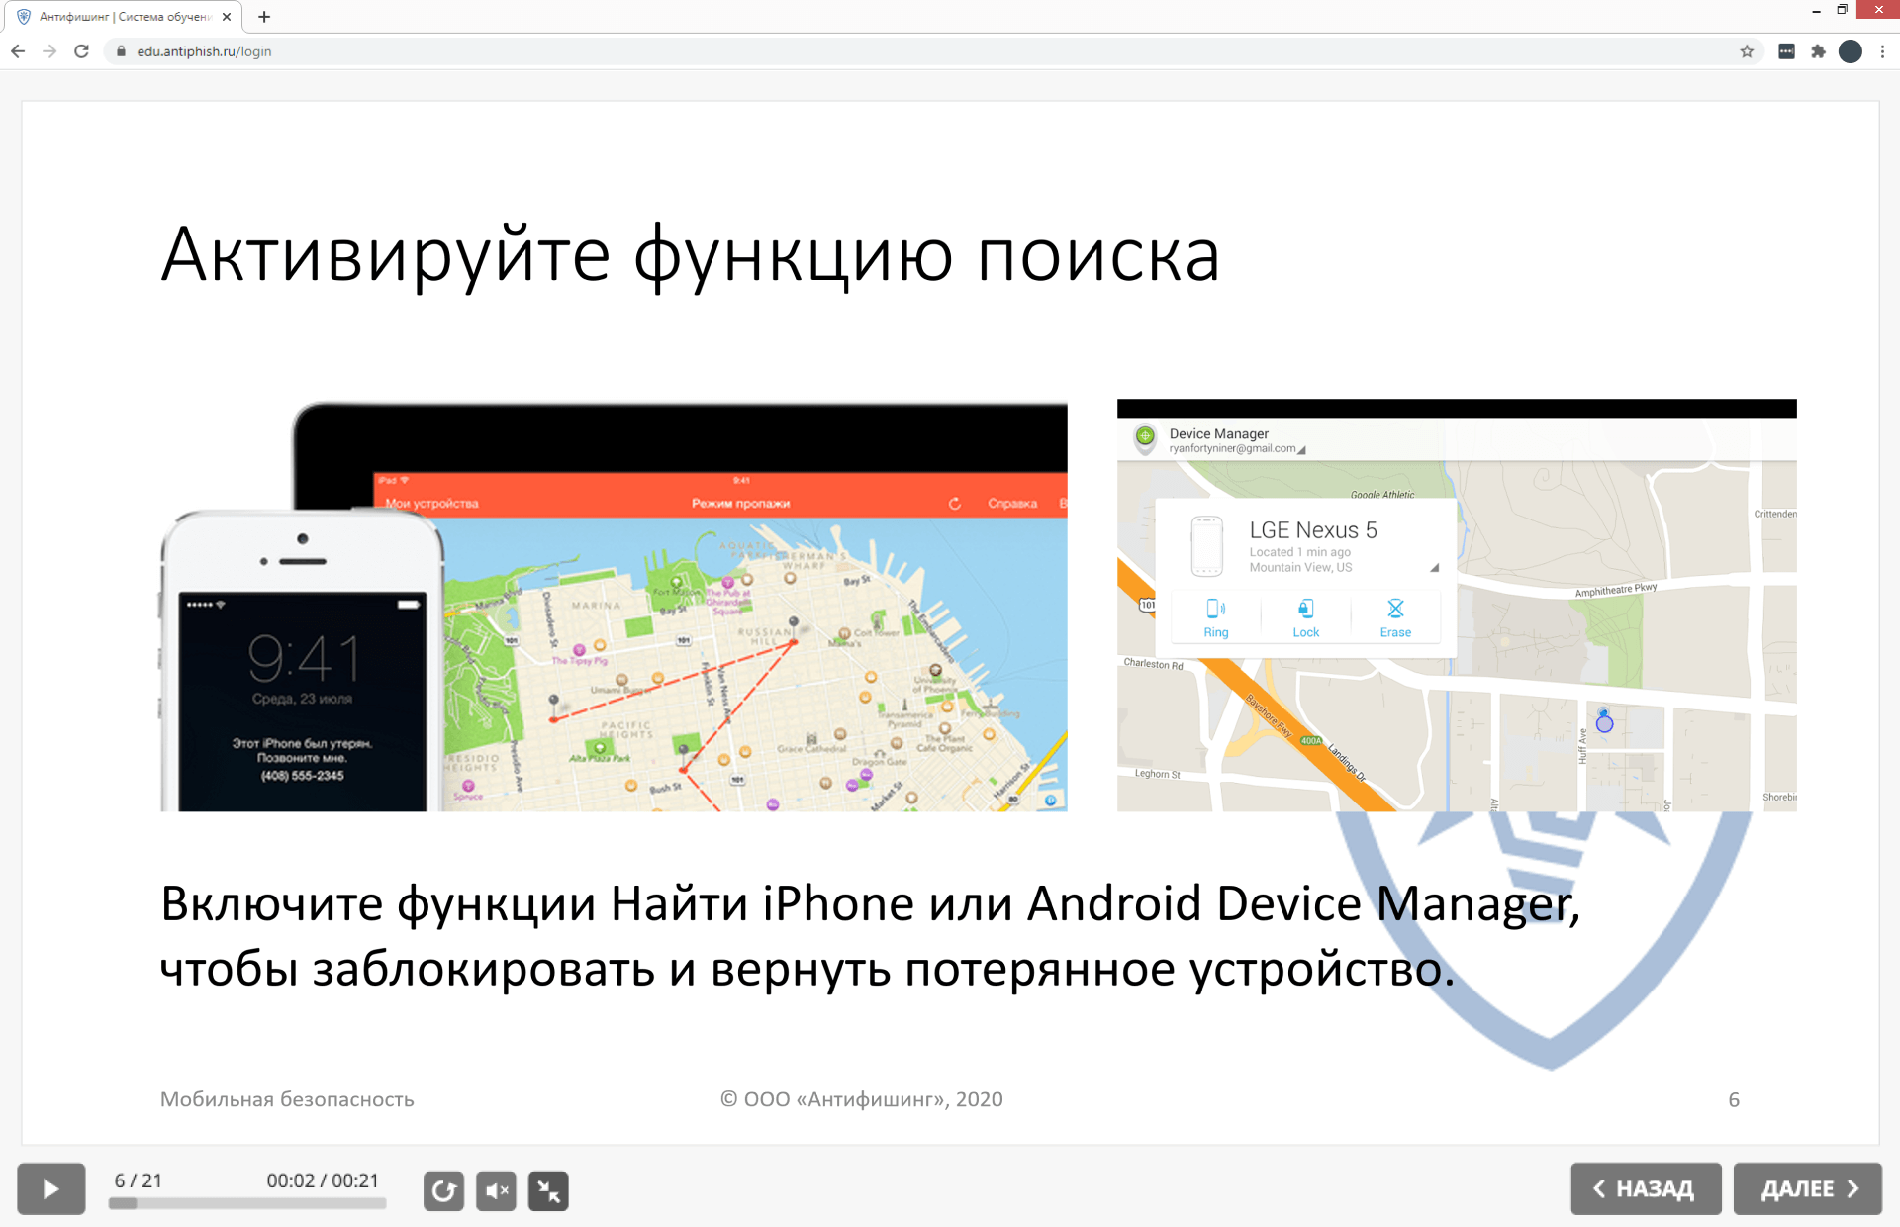Exit fullscreen mode with the shrink icon

coord(548,1190)
